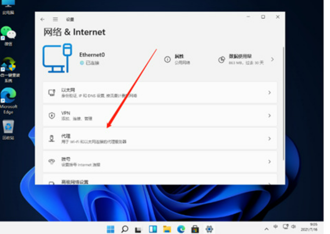The image size is (330, 234).
Task: Open the 高级网络设置 advanced network row
Action: pyautogui.click(x=160, y=180)
